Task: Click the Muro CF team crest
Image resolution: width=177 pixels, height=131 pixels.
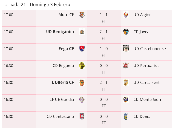Action: (82, 15)
